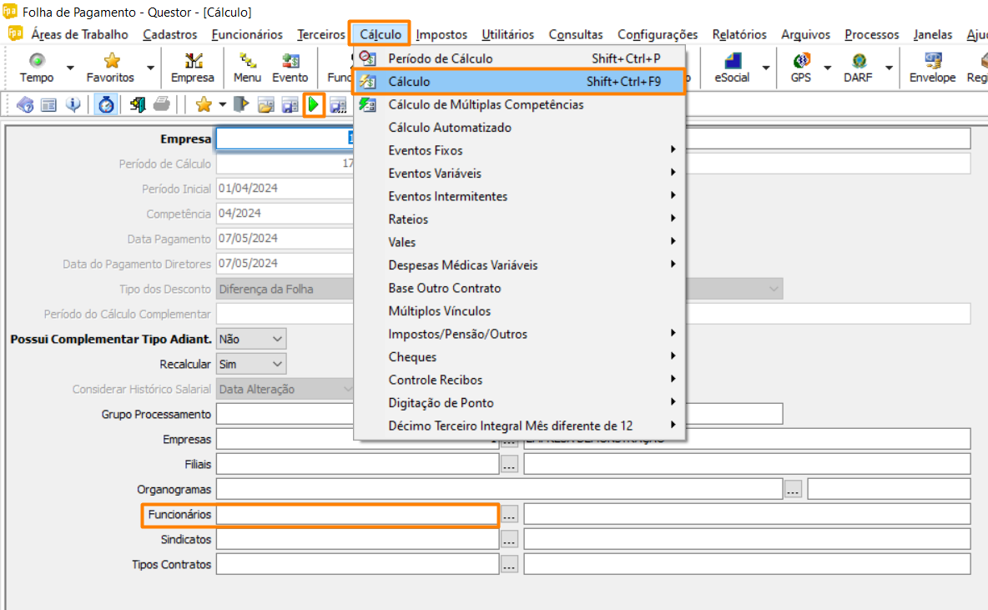Select the highlighted Cálculo entry in the open dropdown

tap(519, 81)
